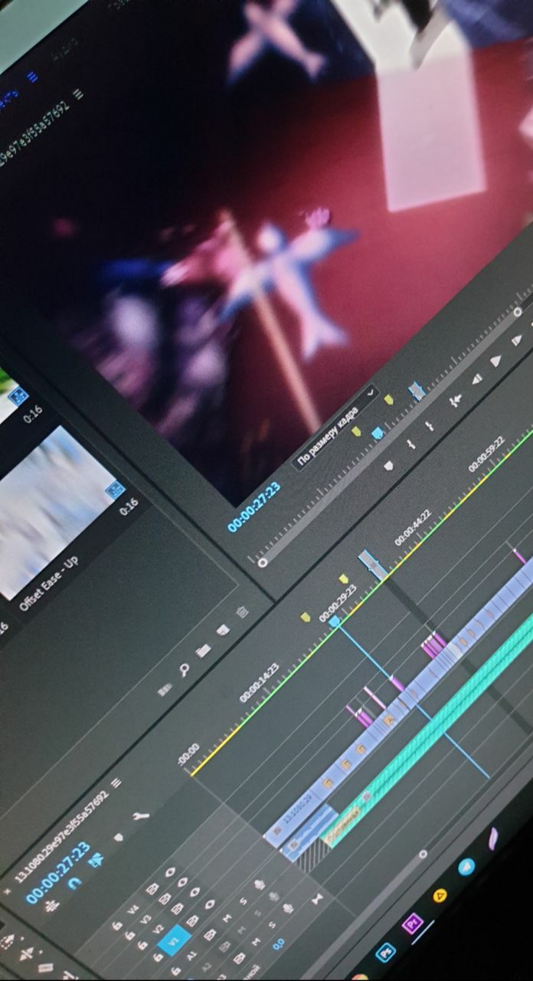This screenshot has width=533, height=981.
Task: Step back one frame
Action: [x=477, y=379]
